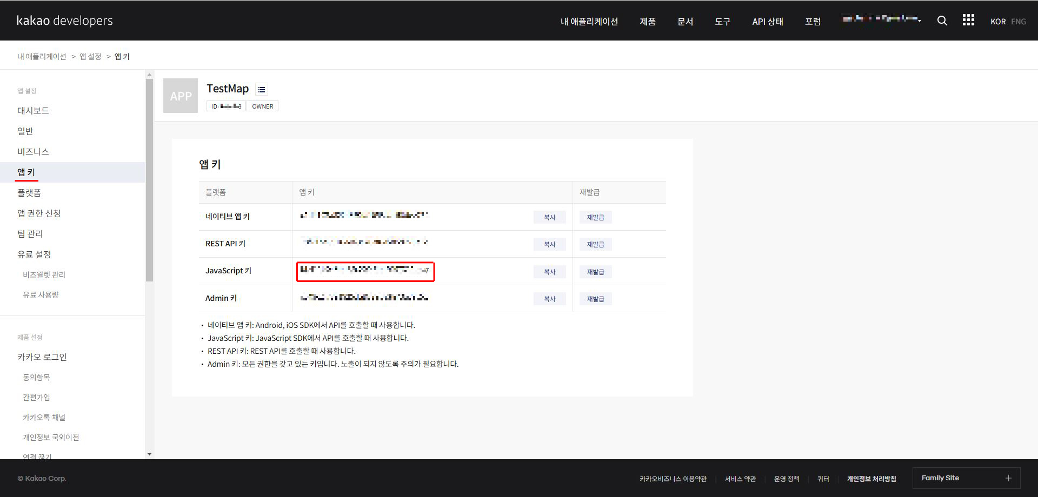
Task: Open 간편가입 sidebar sub-item
Action: (x=36, y=397)
